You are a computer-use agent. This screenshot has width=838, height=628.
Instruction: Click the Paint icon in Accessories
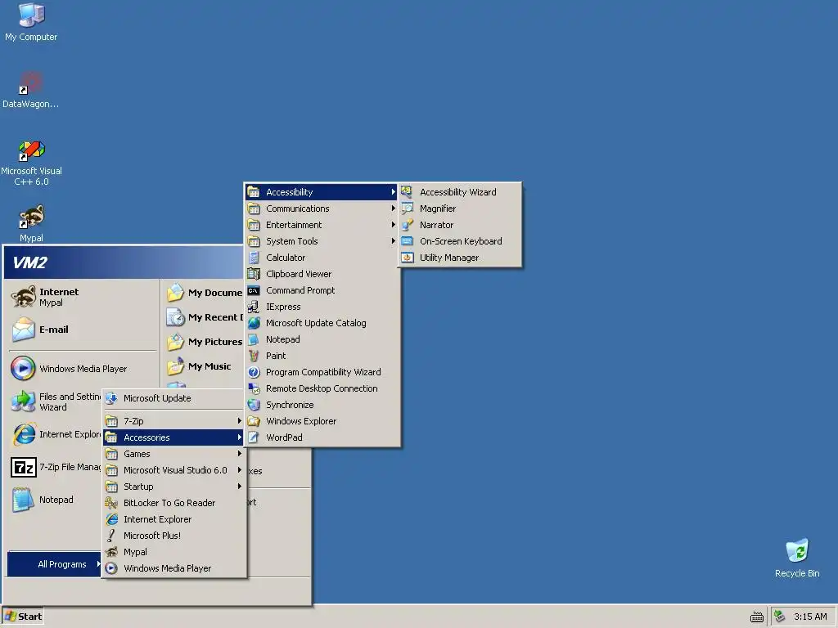pyautogui.click(x=254, y=356)
